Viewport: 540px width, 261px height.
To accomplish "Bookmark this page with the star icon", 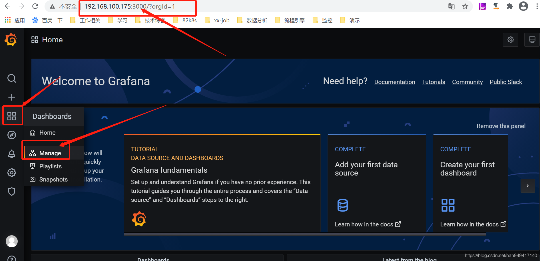I will coord(465,6).
